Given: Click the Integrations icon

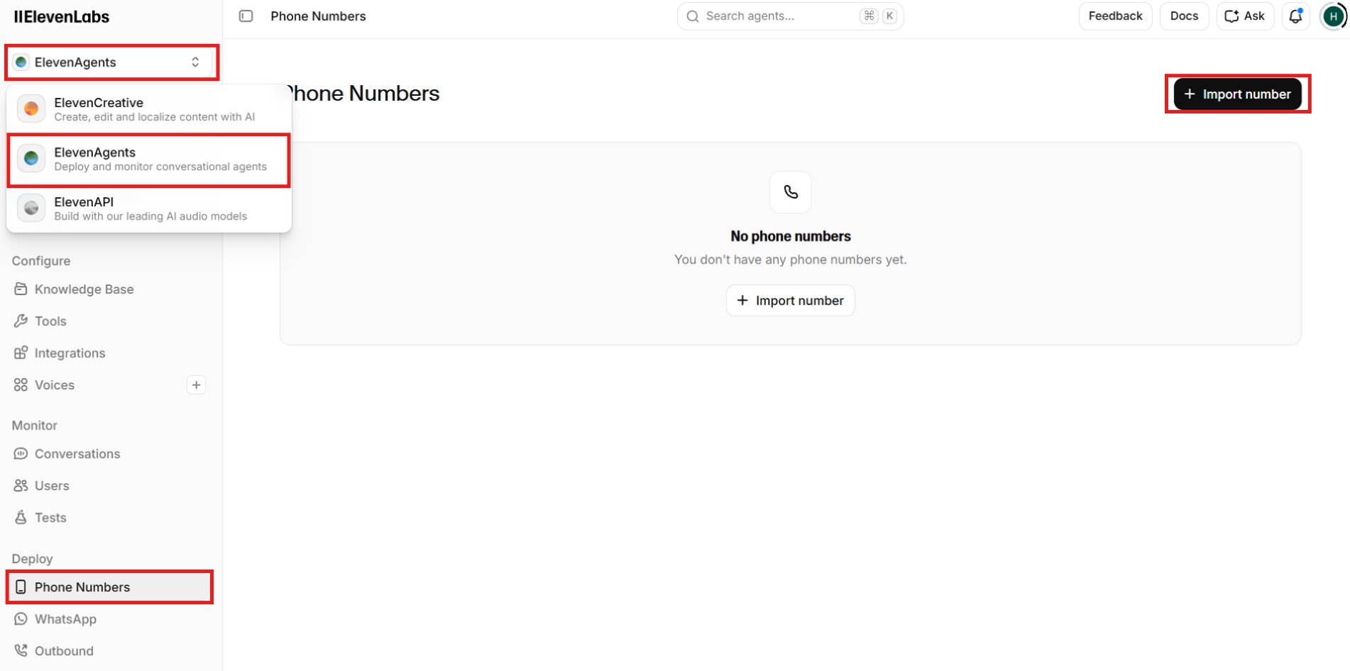Looking at the screenshot, I should click(x=21, y=353).
